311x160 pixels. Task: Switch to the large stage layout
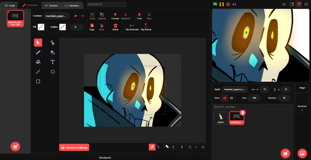pyautogui.click(x=299, y=4)
